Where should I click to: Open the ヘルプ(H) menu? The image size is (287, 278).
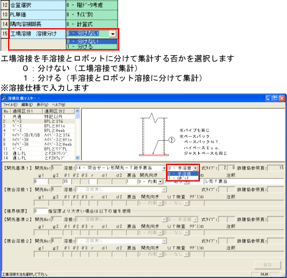(59, 105)
